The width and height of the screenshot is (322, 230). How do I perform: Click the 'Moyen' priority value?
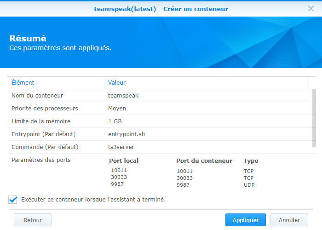click(x=117, y=109)
